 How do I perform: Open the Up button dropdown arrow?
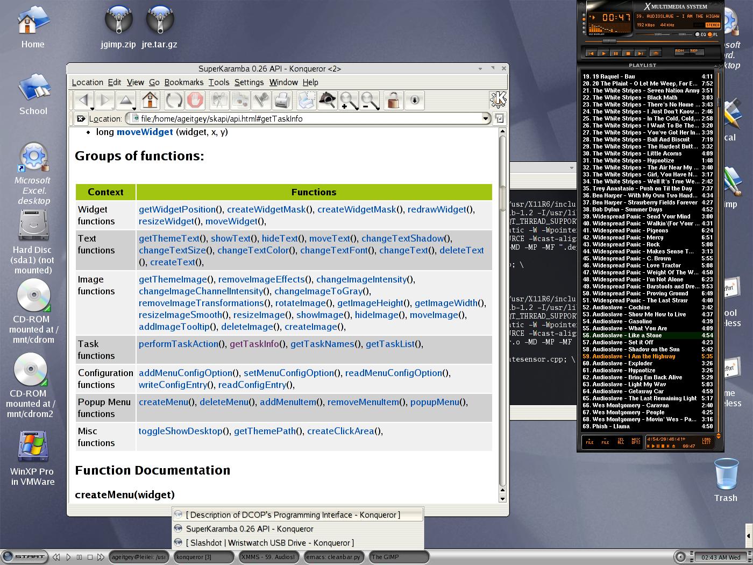coord(134,108)
